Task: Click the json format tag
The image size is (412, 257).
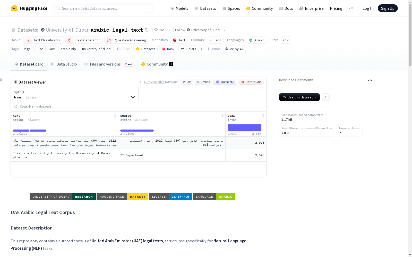Action: [215, 40]
